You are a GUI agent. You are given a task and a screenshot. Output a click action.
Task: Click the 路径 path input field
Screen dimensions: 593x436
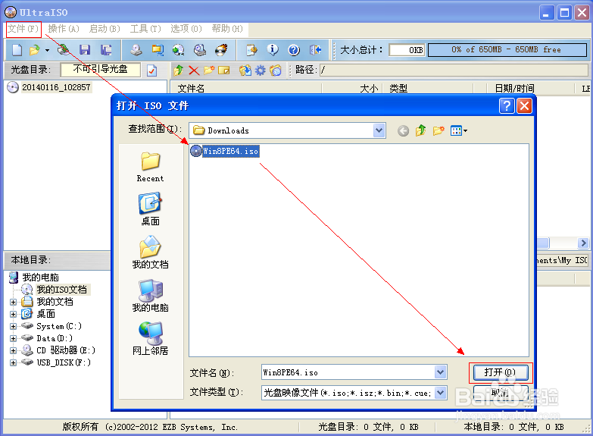click(454, 70)
